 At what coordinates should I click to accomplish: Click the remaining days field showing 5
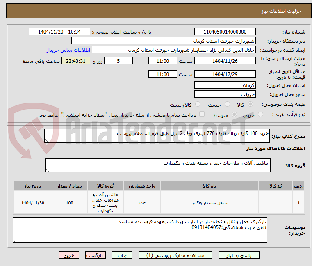tap(118, 61)
